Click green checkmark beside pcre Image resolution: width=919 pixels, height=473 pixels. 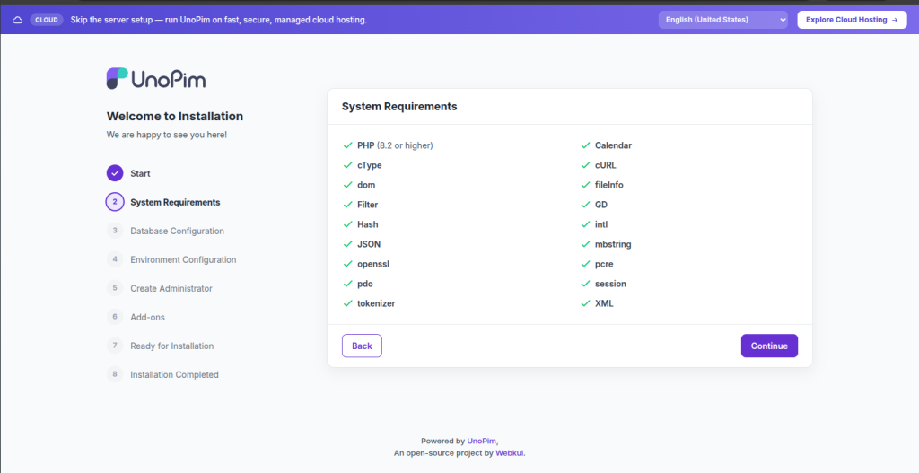click(585, 264)
